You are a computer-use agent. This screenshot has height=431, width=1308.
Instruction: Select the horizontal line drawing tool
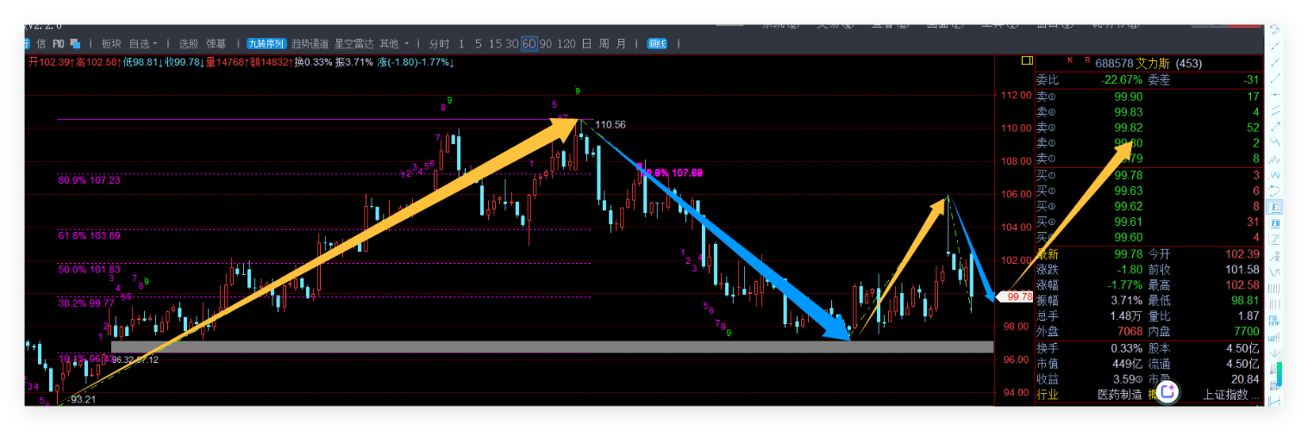[1276, 94]
